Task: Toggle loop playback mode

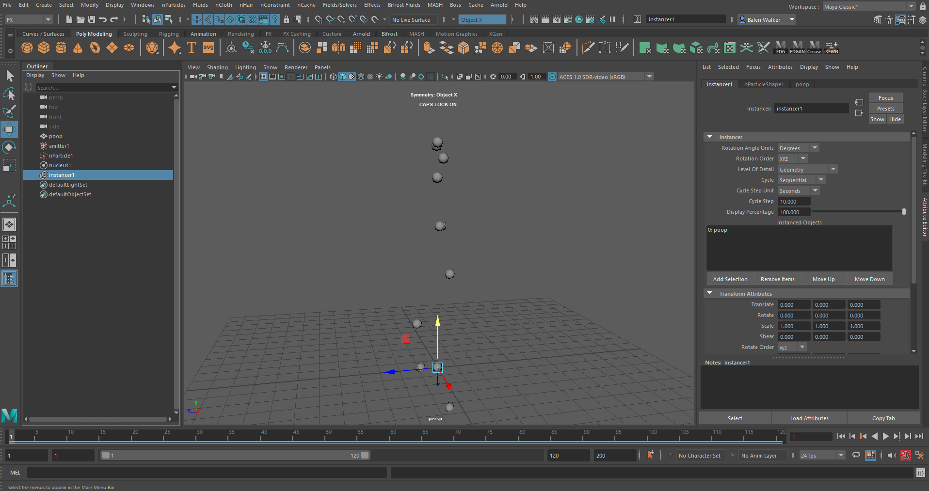Action: coord(856,455)
